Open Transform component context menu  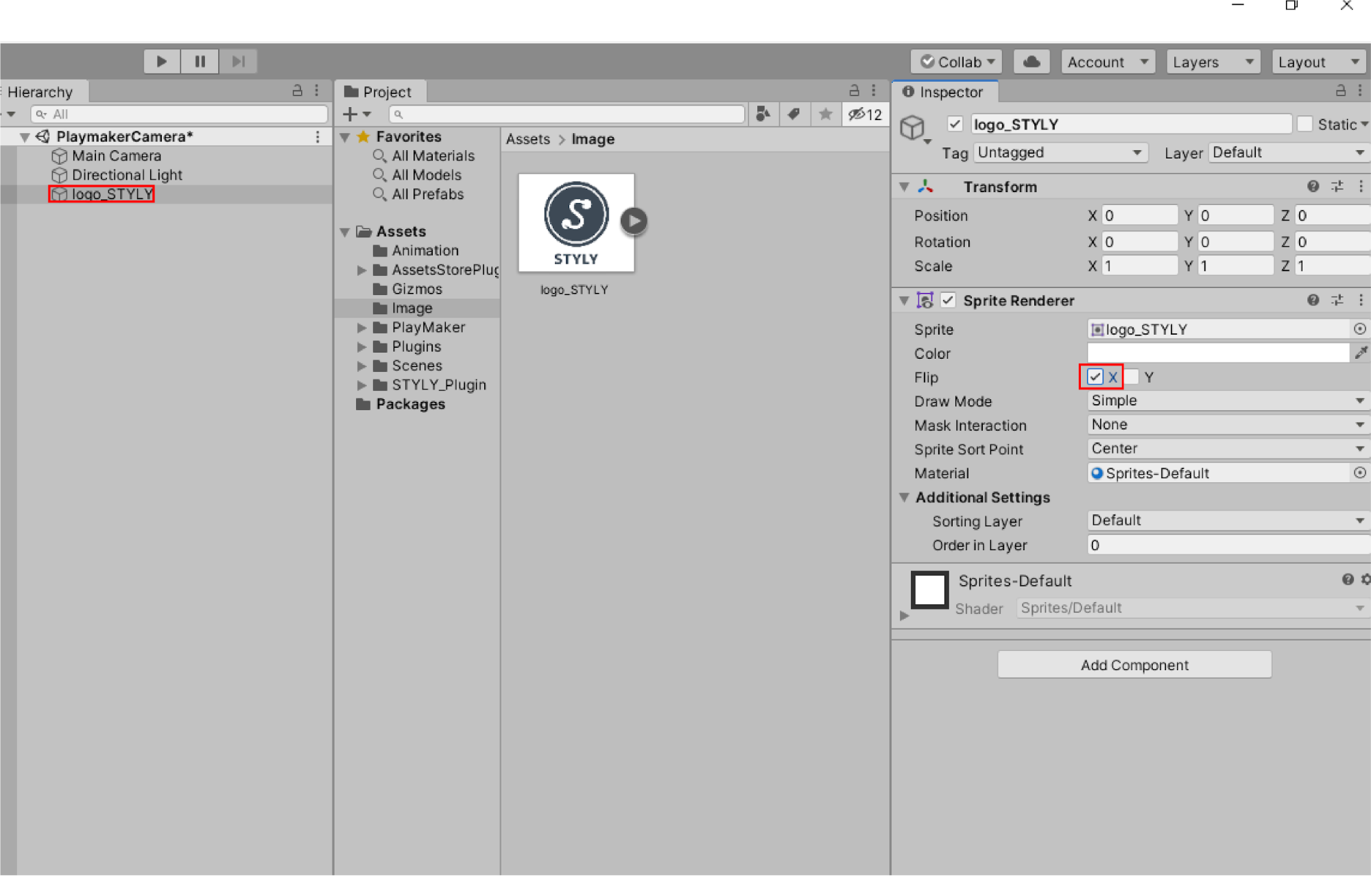pyautogui.click(x=1361, y=187)
